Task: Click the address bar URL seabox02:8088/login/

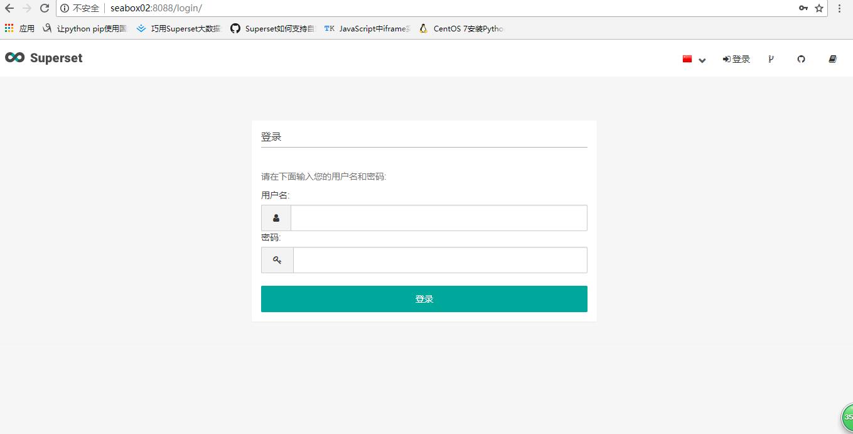Action: coord(156,8)
